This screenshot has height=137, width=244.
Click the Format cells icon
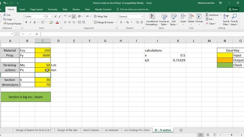point(199,16)
